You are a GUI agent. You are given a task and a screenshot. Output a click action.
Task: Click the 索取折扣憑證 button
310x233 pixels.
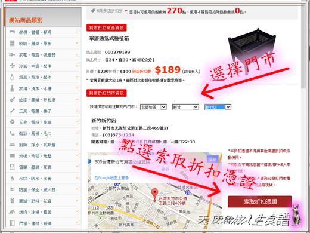260,201
